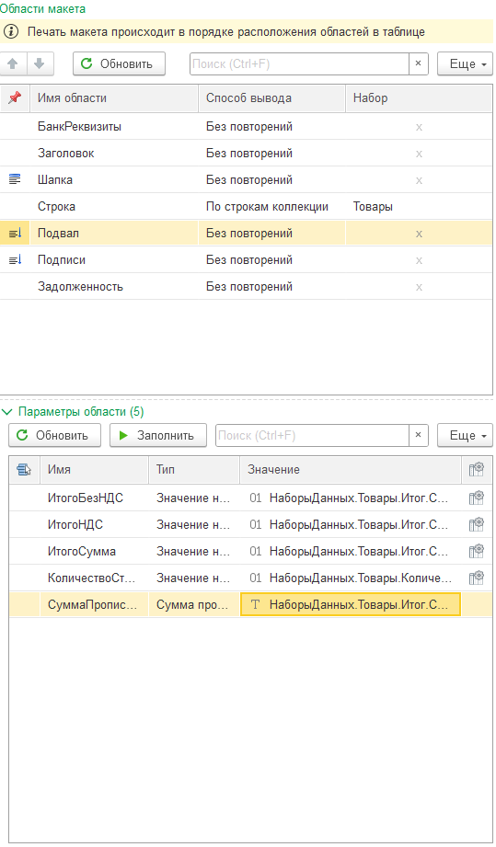
Task: Click the header icon in Шапка row
Action: tap(15, 179)
